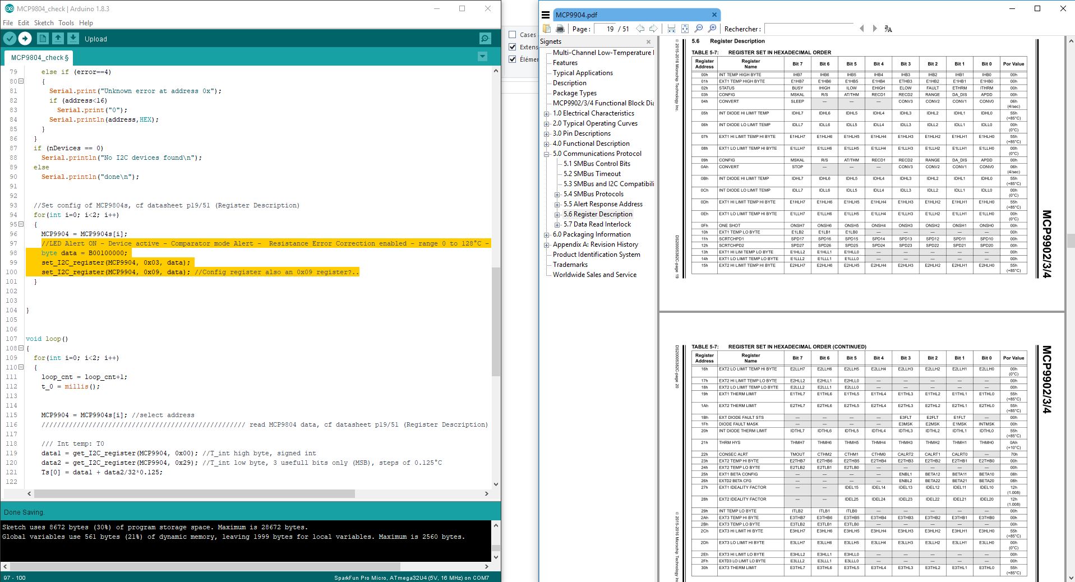Zoom out of the PDF
This screenshot has width=1075, height=582.
[699, 29]
